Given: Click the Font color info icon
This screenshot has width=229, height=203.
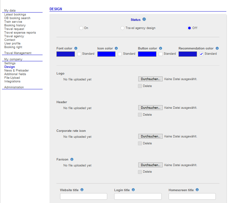Looking at the screenshot, I should tap(76, 48).
